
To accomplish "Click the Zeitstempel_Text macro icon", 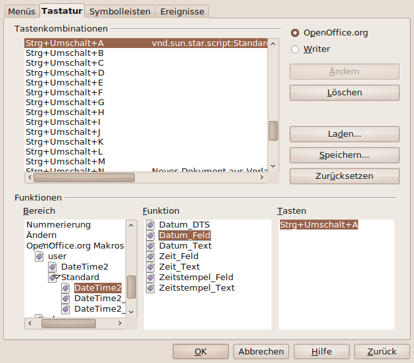I will (x=150, y=288).
